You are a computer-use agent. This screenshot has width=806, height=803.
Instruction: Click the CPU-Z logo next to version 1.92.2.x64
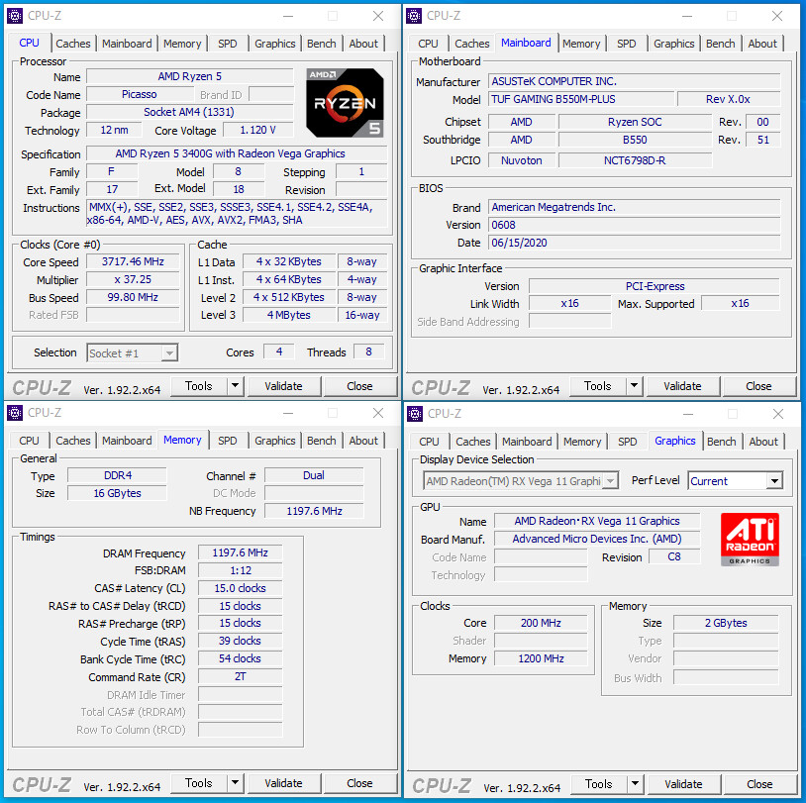[40, 386]
